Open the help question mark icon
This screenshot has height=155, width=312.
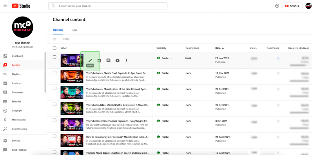[x=277, y=6]
